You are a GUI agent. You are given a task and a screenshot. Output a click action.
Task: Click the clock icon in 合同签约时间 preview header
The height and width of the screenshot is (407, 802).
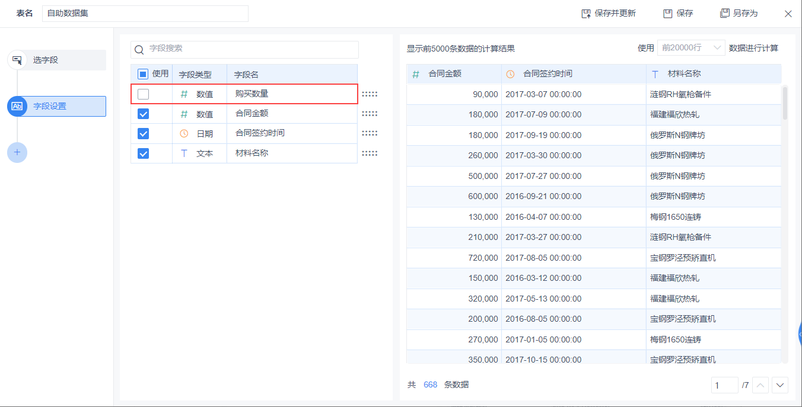(510, 74)
